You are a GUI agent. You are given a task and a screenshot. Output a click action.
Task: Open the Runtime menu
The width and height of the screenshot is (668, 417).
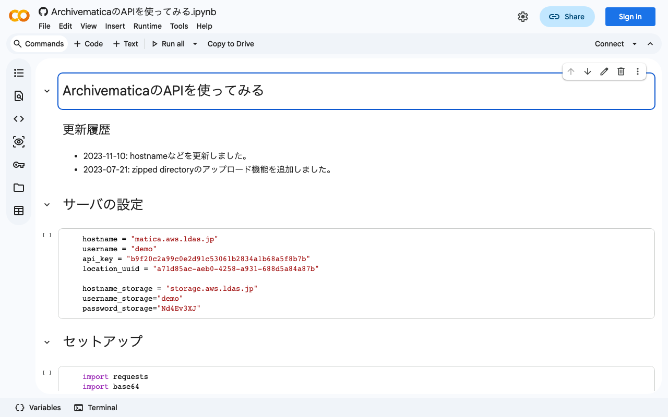(147, 26)
